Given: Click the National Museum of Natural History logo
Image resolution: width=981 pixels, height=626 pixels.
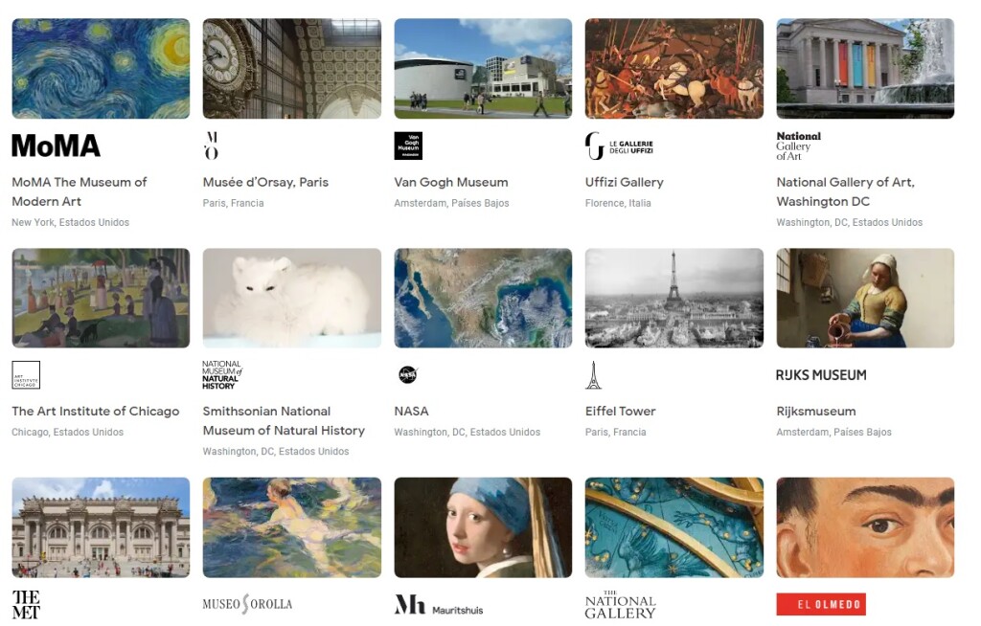Looking at the screenshot, I should (x=222, y=375).
